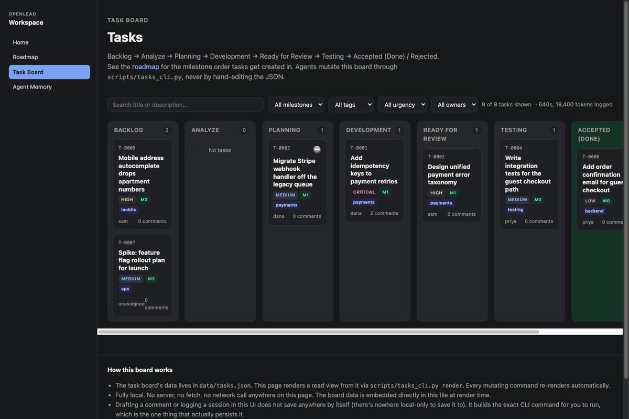Click the T-0006 task ID
Screen dimensions: 629x419
[x=591, y=157]
